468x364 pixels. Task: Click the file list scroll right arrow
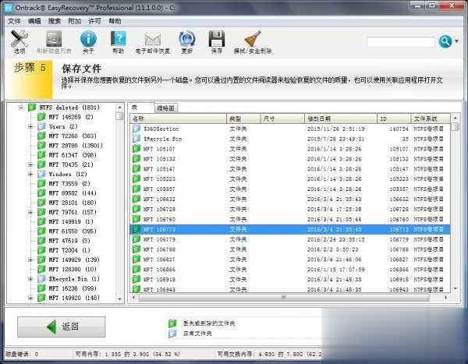point(446,297)
